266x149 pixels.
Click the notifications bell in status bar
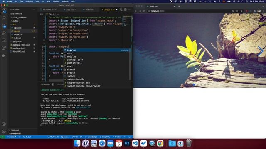[x=130, y=137]
